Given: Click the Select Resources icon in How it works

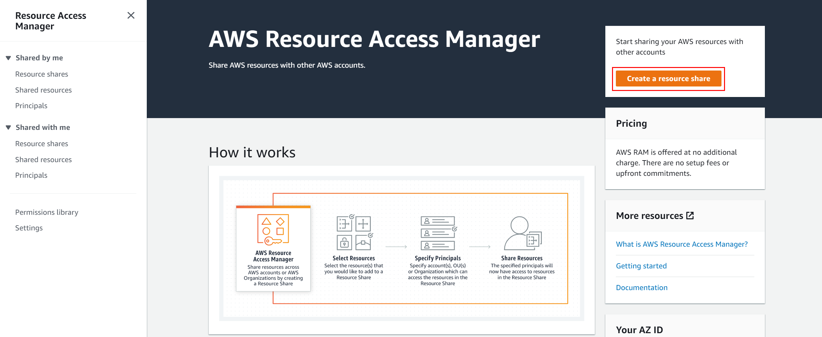Looking at the screenshot, I should [x=353, y=234].
